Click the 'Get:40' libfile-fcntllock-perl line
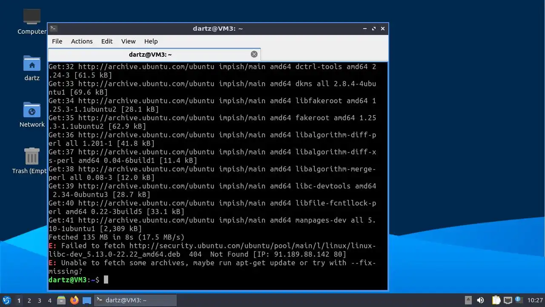Screen dimensions: 545x307 coord(212,207)
